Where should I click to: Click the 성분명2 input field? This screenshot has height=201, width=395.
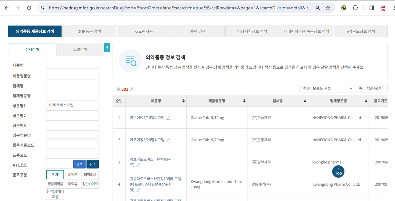(x=72, y=115)
